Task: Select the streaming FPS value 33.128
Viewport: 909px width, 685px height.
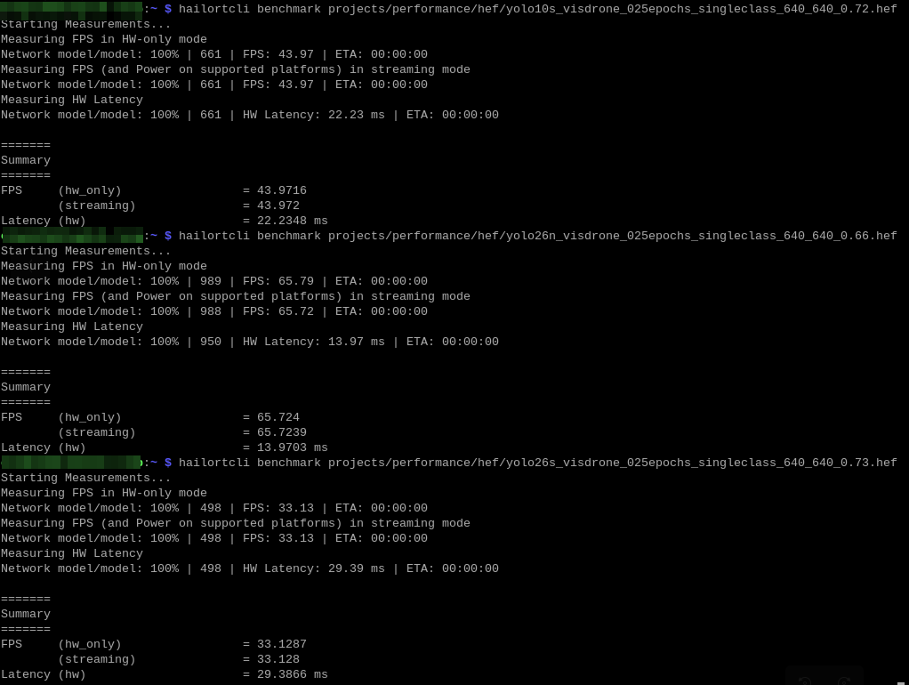Action: pyautogui.click(x=278, y=659)
